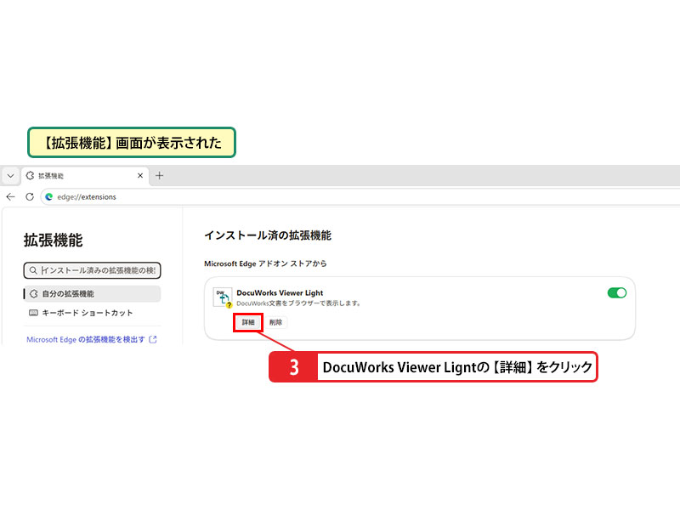This screenshot has height=510, width=680.
Task: Click the Microsoft Edge アドオン ストアから label
Action: 265,263
